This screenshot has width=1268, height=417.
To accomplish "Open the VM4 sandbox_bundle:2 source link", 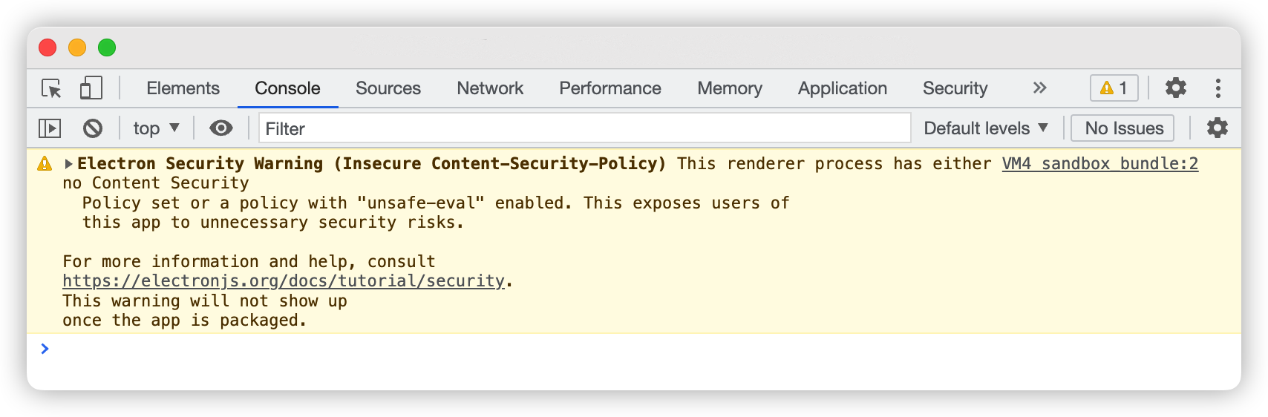I will [x=1100, y=163].
